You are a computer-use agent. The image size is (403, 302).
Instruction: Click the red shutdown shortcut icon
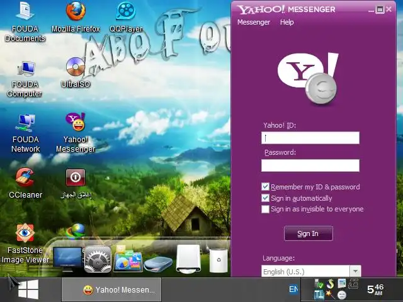tap(76, 177)
